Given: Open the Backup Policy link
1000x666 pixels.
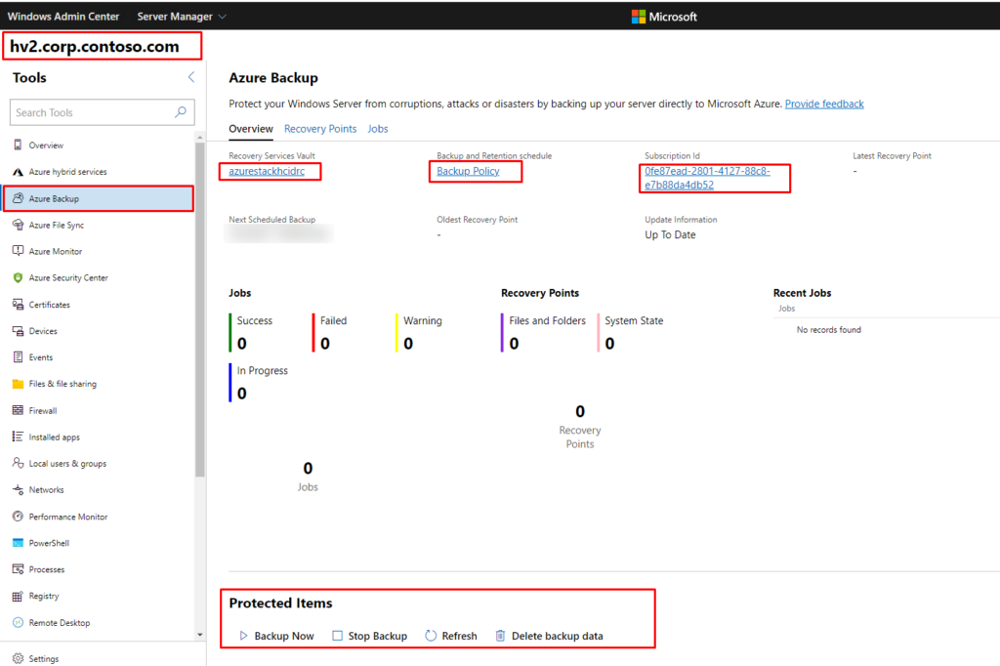Looking at the screenshot, I should point(468,171).
